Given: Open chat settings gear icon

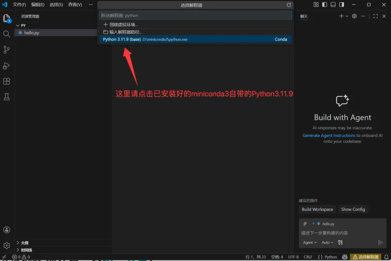Looking at the screenshot, I should [x=354, y=16].
